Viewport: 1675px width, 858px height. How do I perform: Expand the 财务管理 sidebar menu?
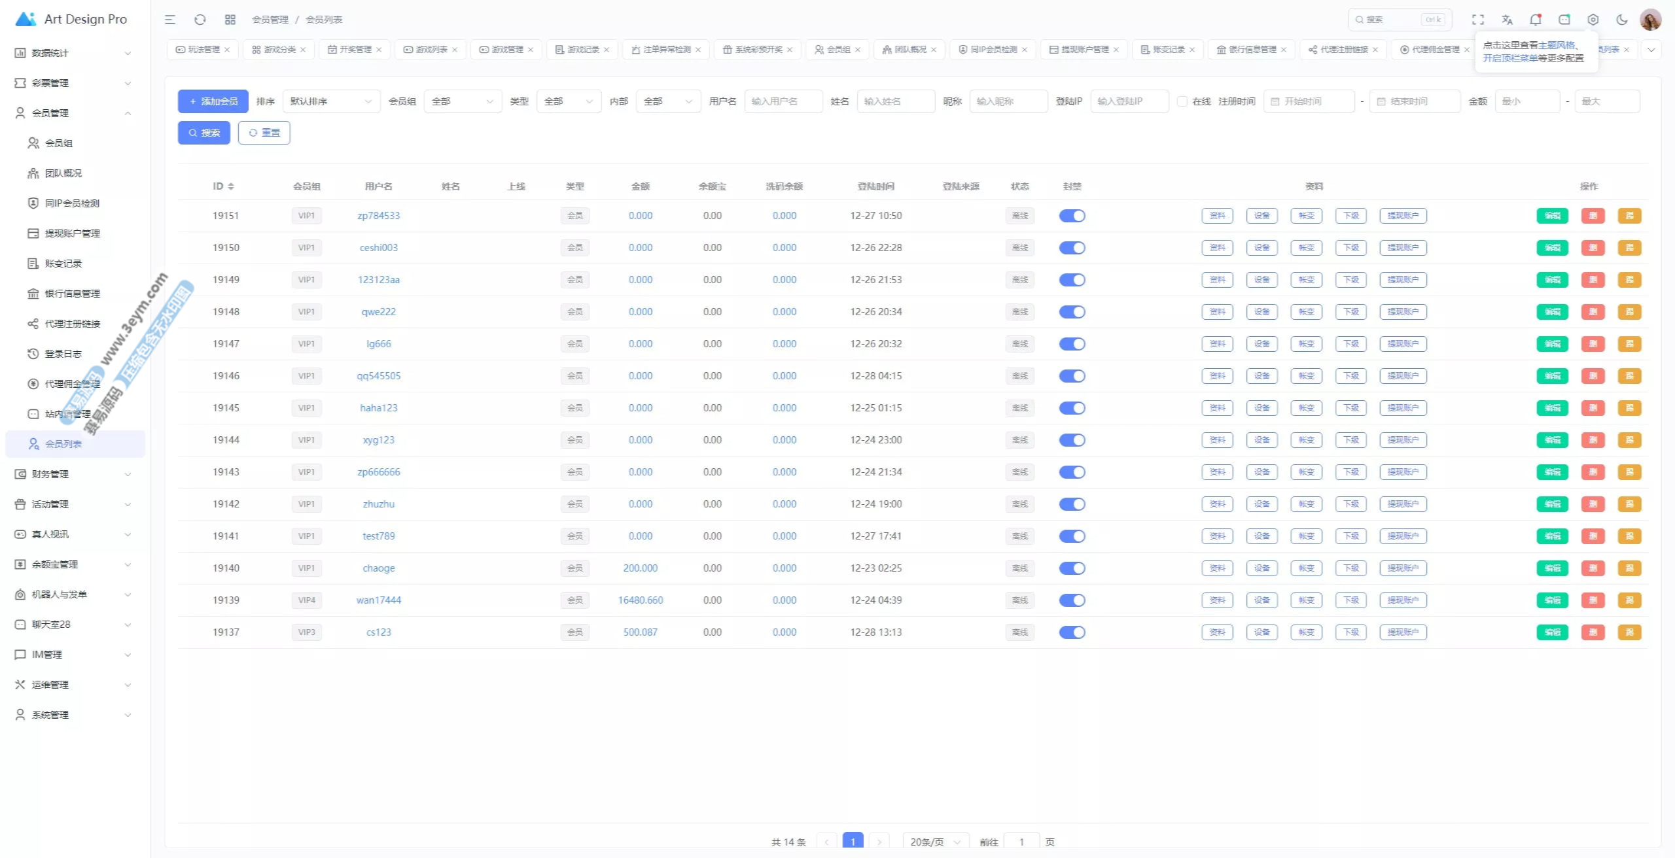pyautogui.click(x=73, y=474)
